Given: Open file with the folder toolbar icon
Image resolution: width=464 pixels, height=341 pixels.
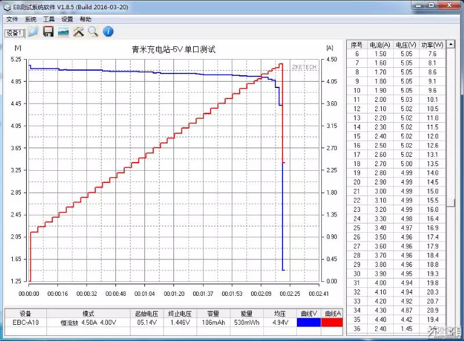Looking at the screenshot, I should point(33,32).
